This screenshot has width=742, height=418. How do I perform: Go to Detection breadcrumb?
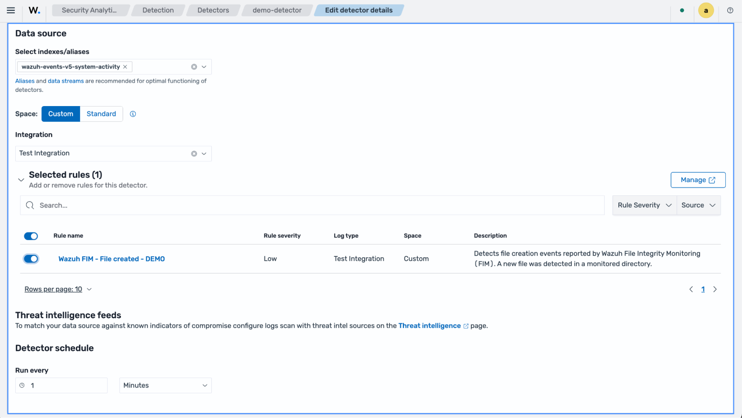point(158,10)
